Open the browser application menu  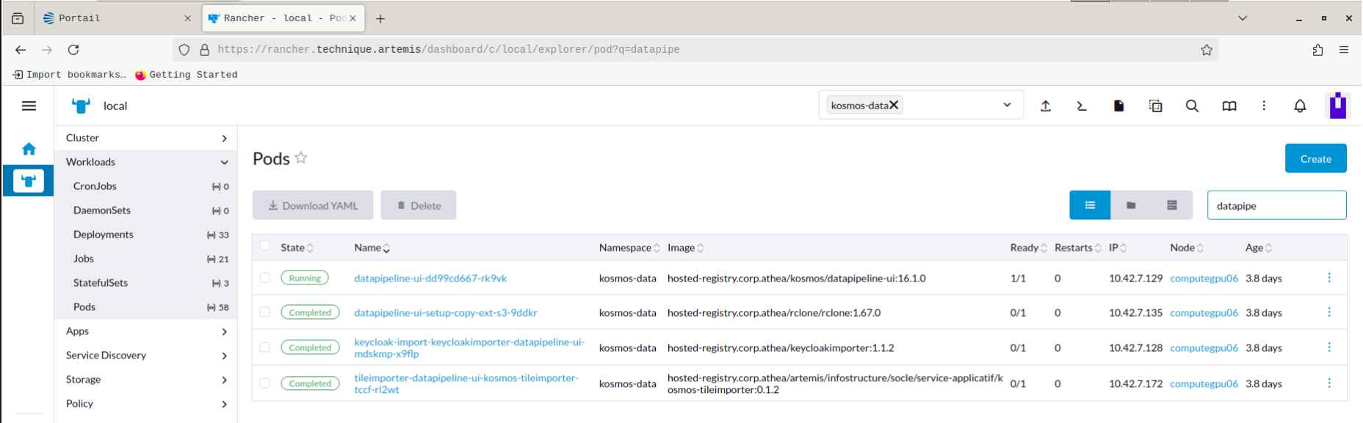(x=1344, y=50)
